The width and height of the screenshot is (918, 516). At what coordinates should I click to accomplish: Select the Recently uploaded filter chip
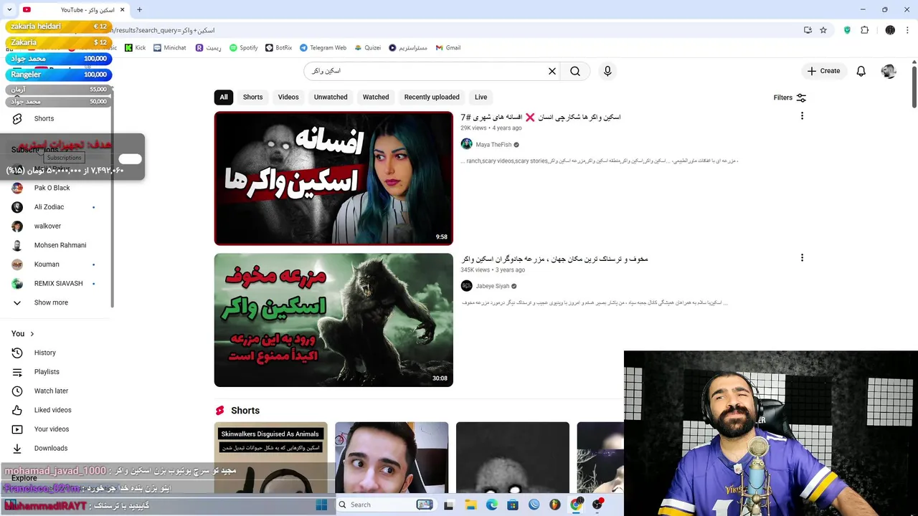(x=432, y=97)
